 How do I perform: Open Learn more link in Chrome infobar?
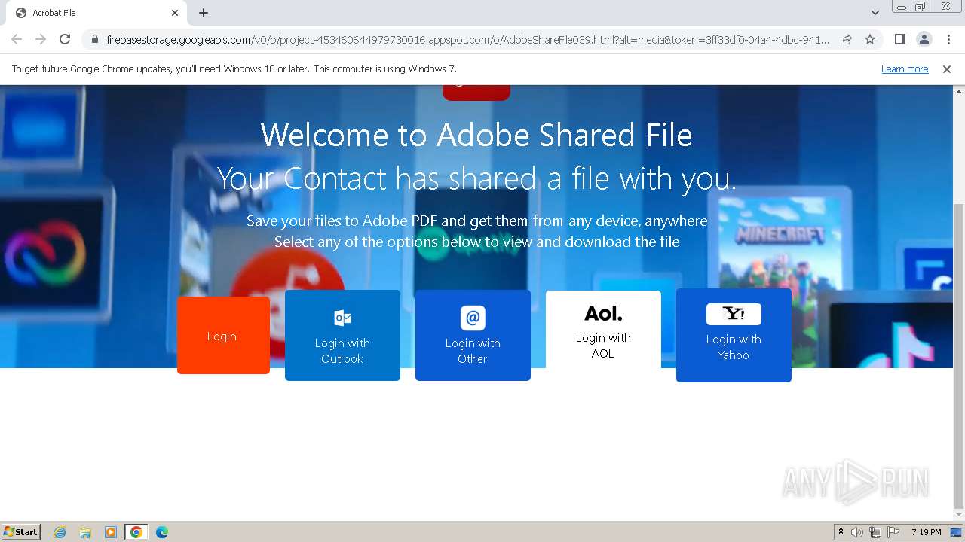click(905, 69)
